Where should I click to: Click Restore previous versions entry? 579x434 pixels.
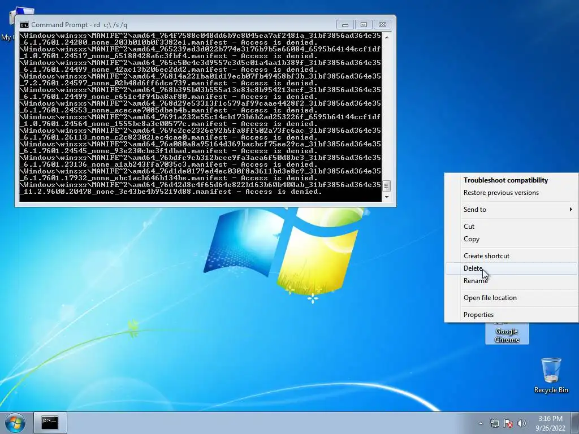[x=511, y=193]
